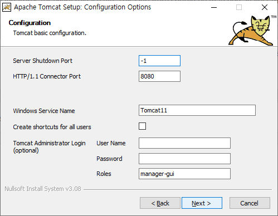Click the Tomcat Administrator Login label
Screen dimensions: 278x216
click(49, 147)
